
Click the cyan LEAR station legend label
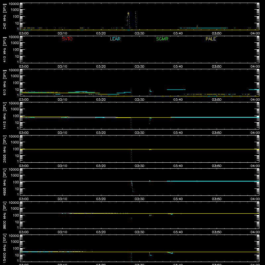115,39
